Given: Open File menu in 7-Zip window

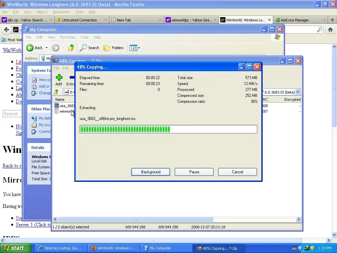Looking at the screenshot, I should coord(56,68).
